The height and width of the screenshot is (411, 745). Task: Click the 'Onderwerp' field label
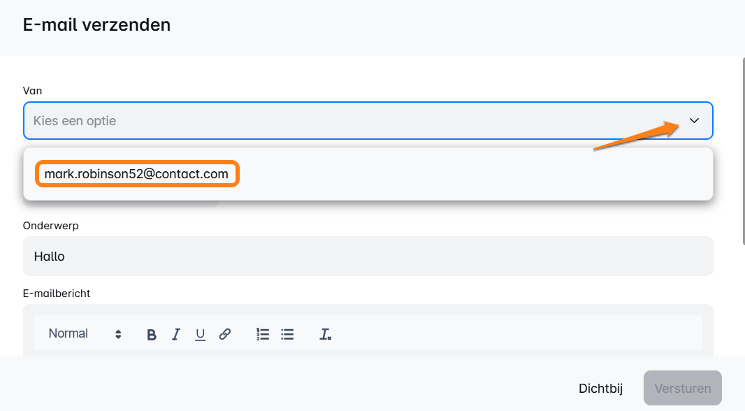[x=51, y=226]
